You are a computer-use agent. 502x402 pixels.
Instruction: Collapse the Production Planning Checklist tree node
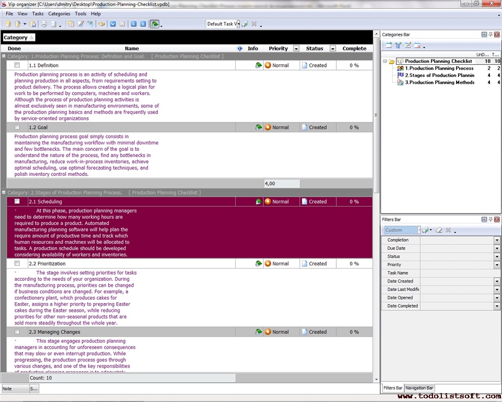(385, 61)
